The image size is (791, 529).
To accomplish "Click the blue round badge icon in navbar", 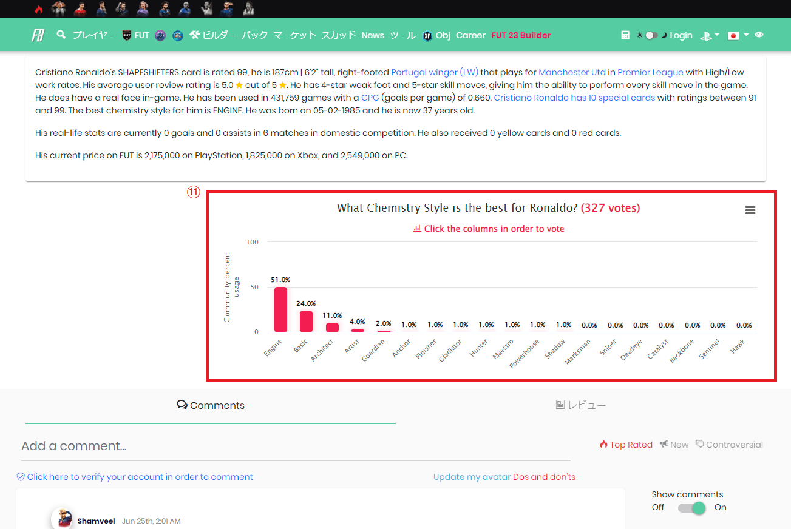I will click(x=178, y=35).
